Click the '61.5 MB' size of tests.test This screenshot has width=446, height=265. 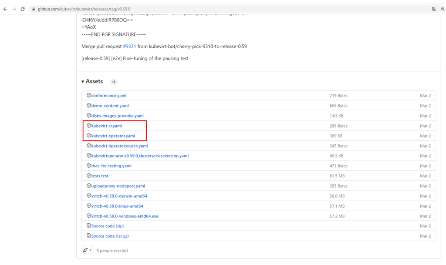tap(337, 176)
